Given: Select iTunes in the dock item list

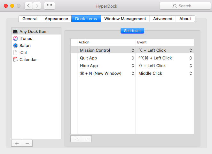Looking at the screenshot, I should point(36,38).
